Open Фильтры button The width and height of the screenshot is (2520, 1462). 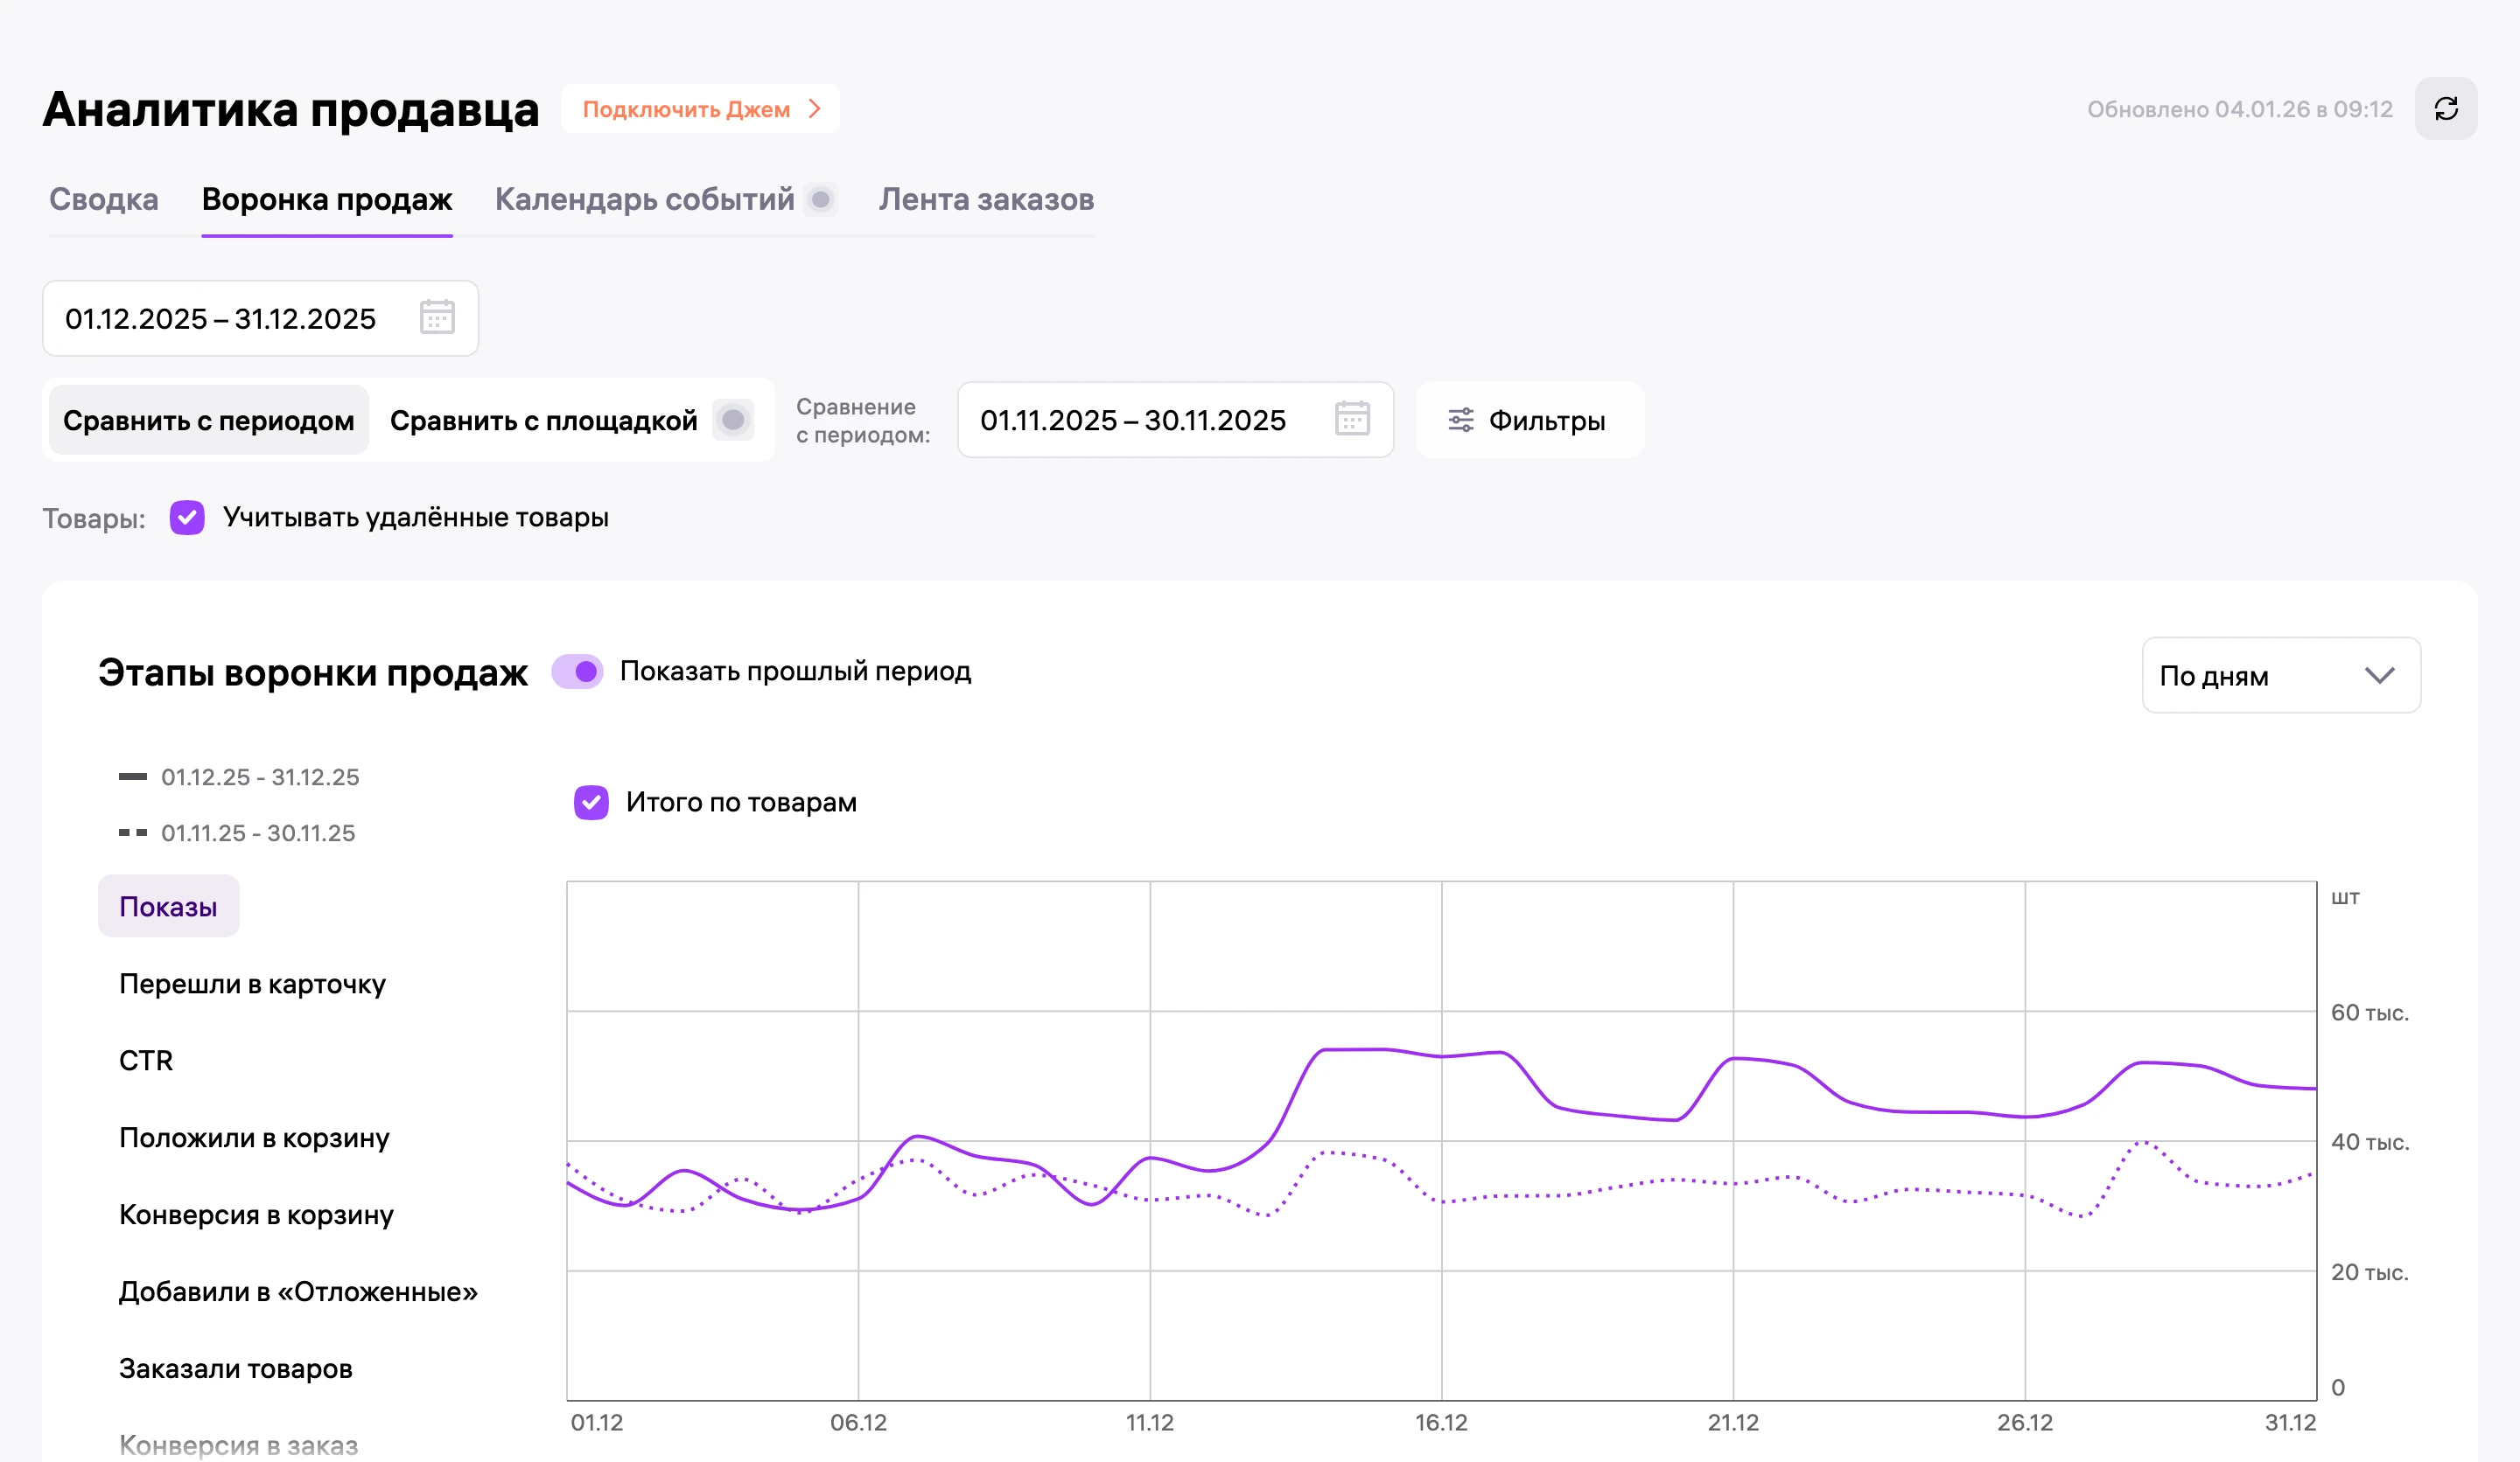pyautogui.click(x=1529, y=421)
